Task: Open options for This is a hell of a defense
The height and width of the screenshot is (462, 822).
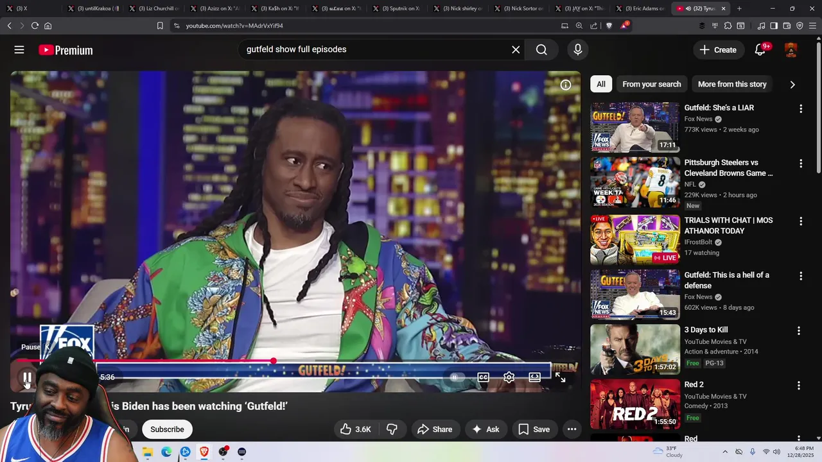Action: pyautogui.click(x=800, y=276)
